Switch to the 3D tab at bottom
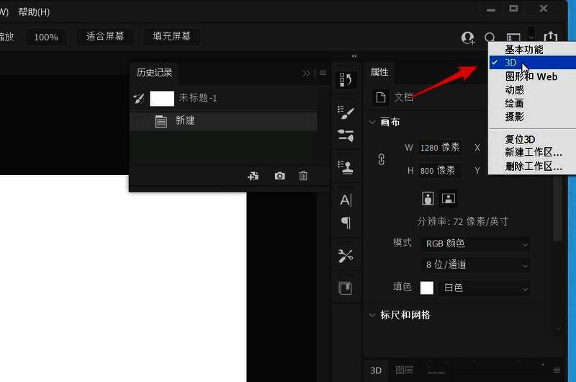The width and height of the screenshot is (576, 382). pos(376,370)
